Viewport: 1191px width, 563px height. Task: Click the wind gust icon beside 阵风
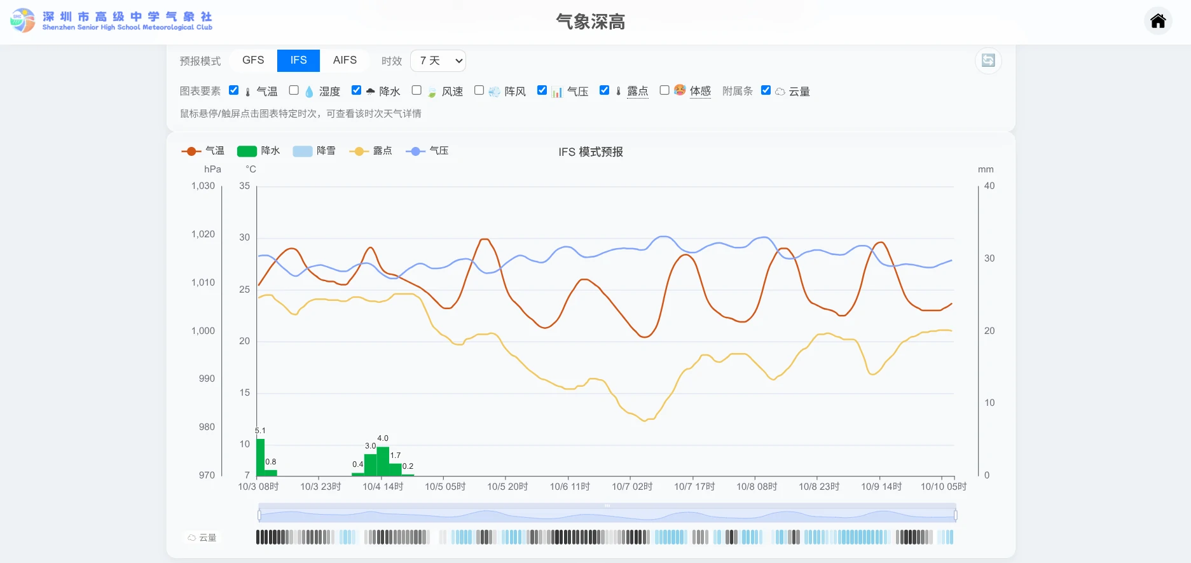click(494, 92)
